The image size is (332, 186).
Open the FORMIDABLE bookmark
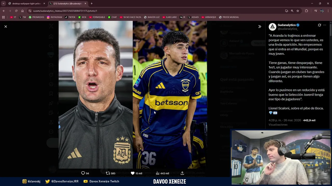[97, 17]
